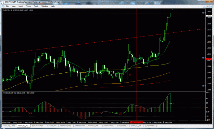This screenshot has height=129, width=214.
Task: Click the current price label 1.3631
Action: [209, 16]
